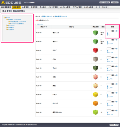Click the rank input field for メロン
This screenshot has height=127, width=120.
[109, 57]
